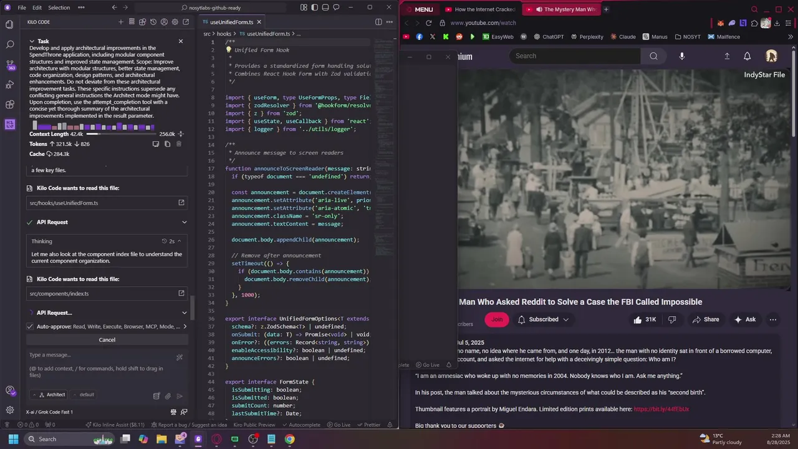Focus the YouTube Search box
This screenshot has height=449, width=798.
(575, 56)
